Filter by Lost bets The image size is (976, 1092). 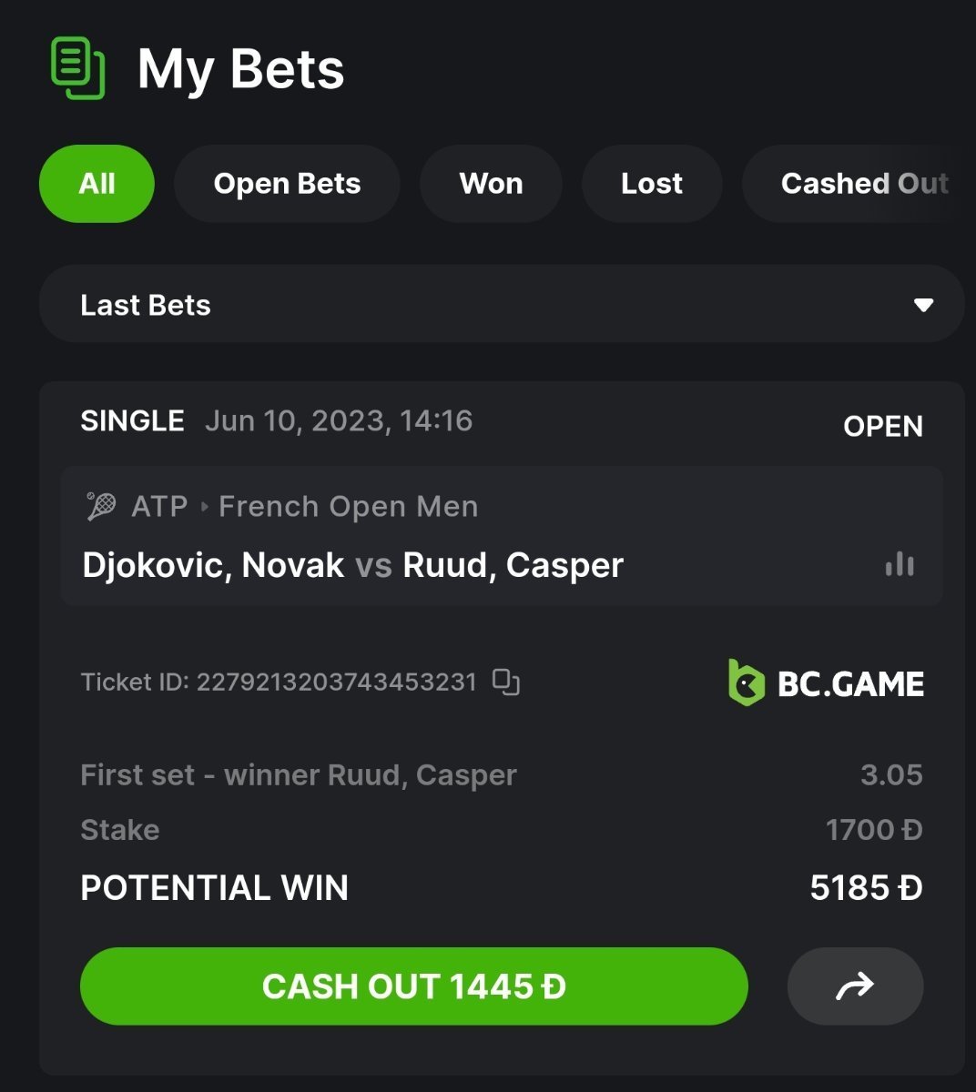652,184
